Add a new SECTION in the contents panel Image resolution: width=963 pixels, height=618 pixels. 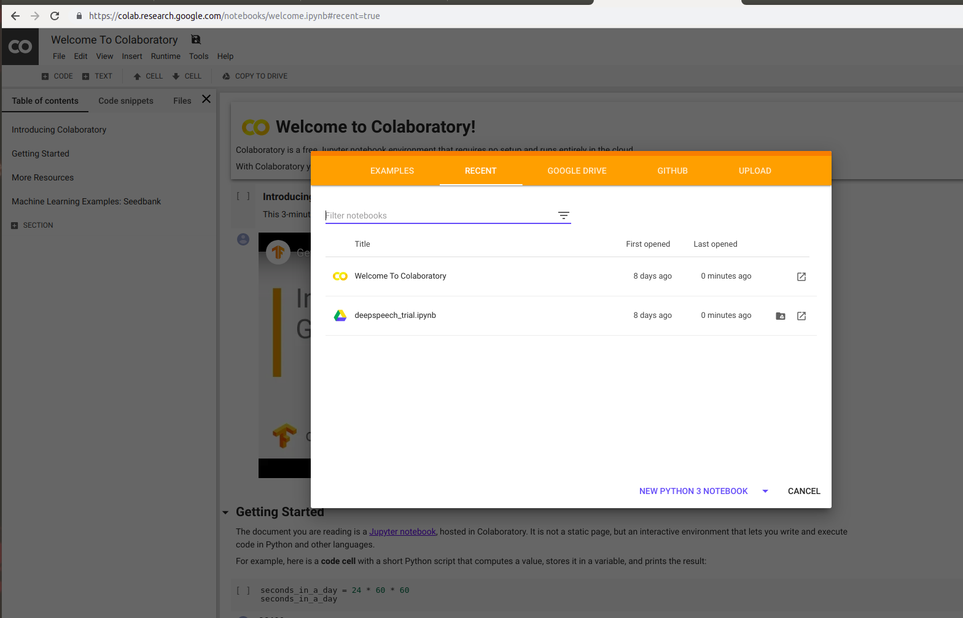[x=32, y=225]
